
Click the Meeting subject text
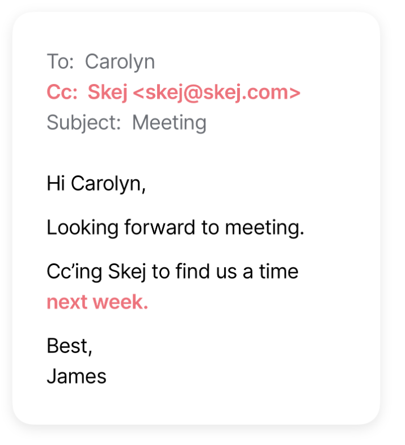pyautogui.click(x=169, y=123)
